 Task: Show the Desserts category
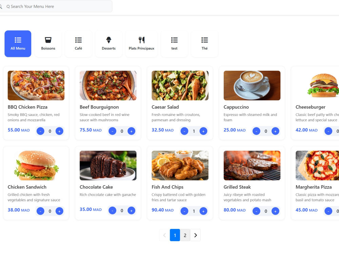(x=109, y=44)
